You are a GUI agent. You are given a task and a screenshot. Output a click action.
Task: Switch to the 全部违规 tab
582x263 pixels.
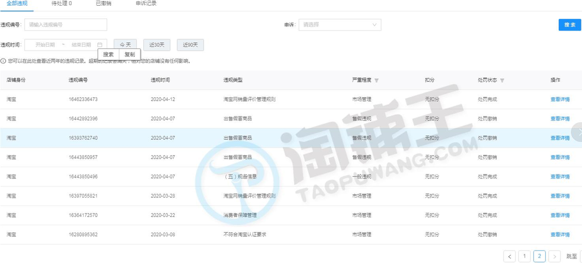(x=17, y=3)
